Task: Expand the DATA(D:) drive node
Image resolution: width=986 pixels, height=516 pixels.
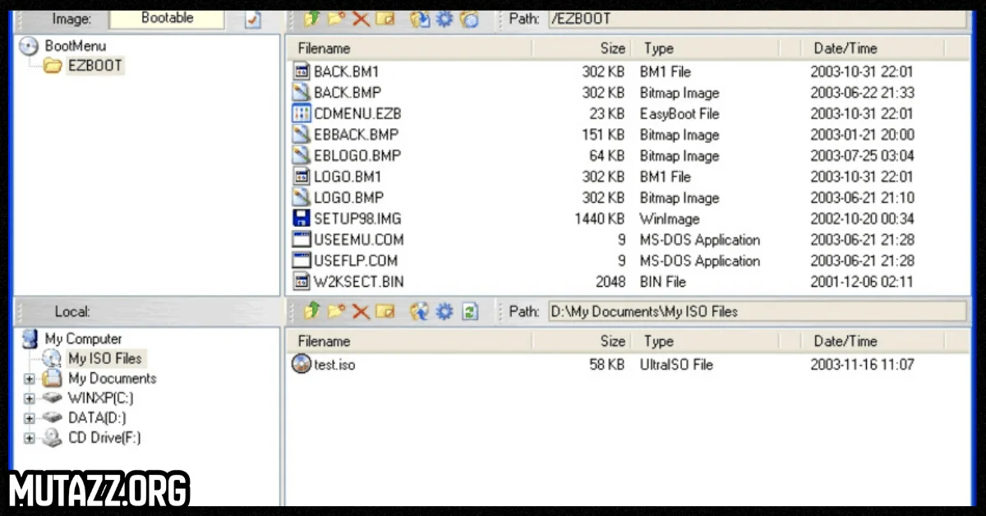Action: [30, 418]
